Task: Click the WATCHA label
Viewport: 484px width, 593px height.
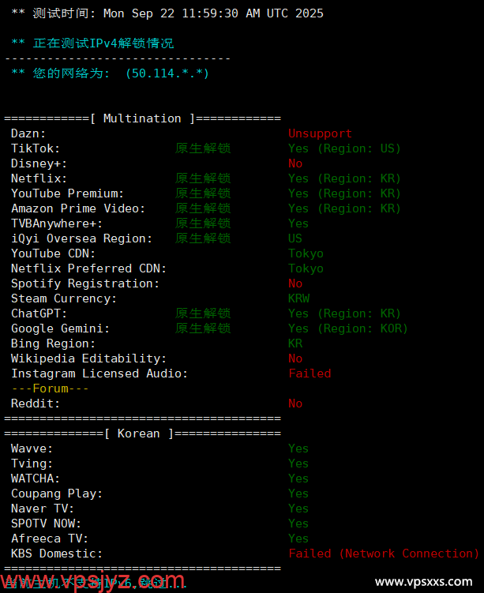Action: tap(36, 479)
